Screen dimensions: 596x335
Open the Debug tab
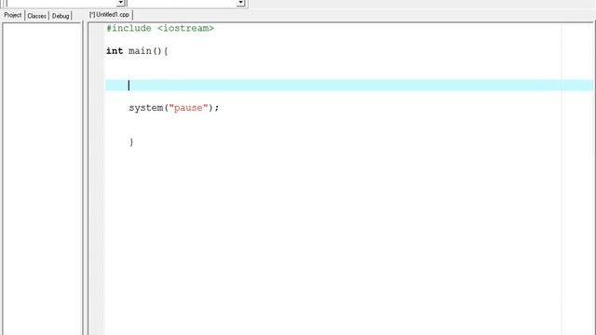coord(61,16)
